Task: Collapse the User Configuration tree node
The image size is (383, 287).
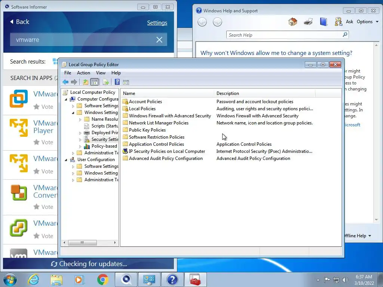Action: (66, 160)
